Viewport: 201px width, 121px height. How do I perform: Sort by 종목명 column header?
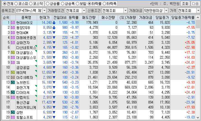click(x=26, y=17)
